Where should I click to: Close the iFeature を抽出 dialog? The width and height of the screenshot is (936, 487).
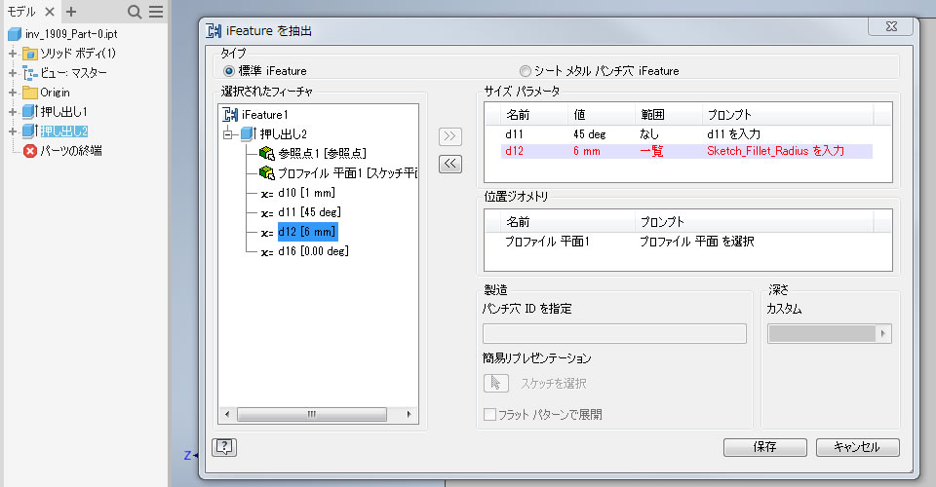(891, 26)
